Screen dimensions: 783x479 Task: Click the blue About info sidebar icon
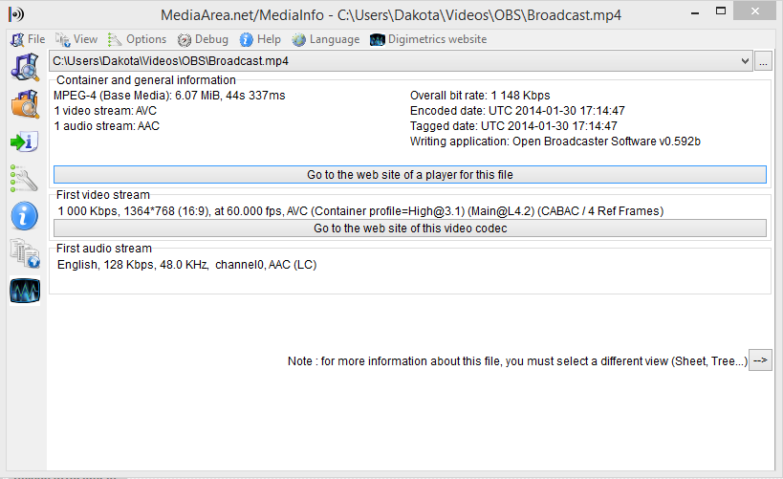[25, 216]
